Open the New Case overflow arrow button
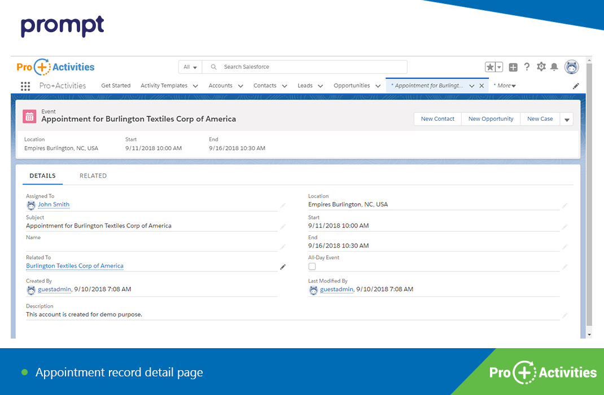604x395 pixels. click(x=567, y=118)
